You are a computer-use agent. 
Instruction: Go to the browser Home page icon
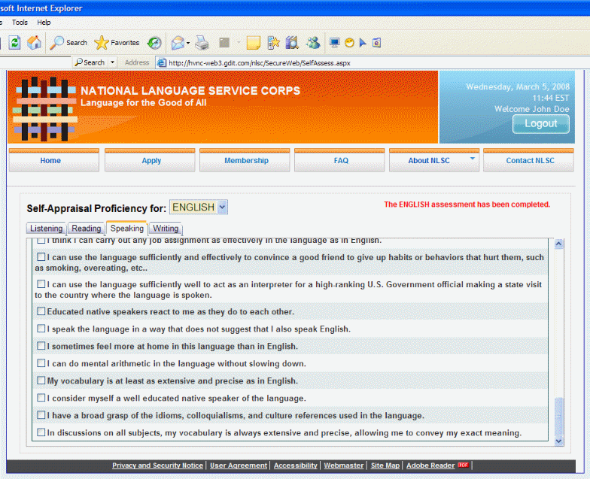(x=34, y=43)
